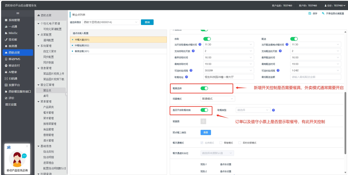
Task: Open 自定义菜本 in the tree
Action: (50, 51)
